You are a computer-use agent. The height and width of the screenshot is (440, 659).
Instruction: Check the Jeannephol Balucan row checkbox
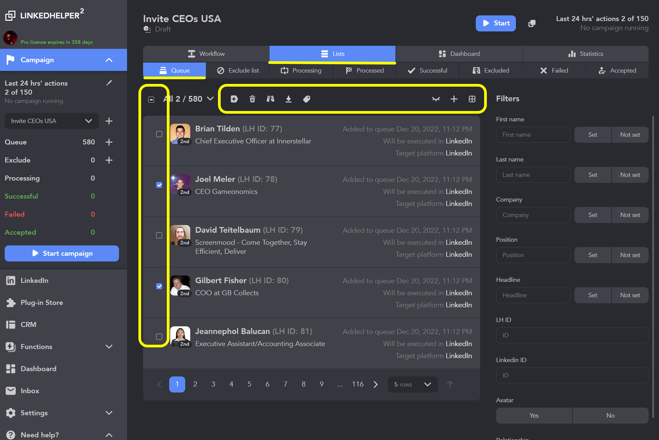(159, 337)
